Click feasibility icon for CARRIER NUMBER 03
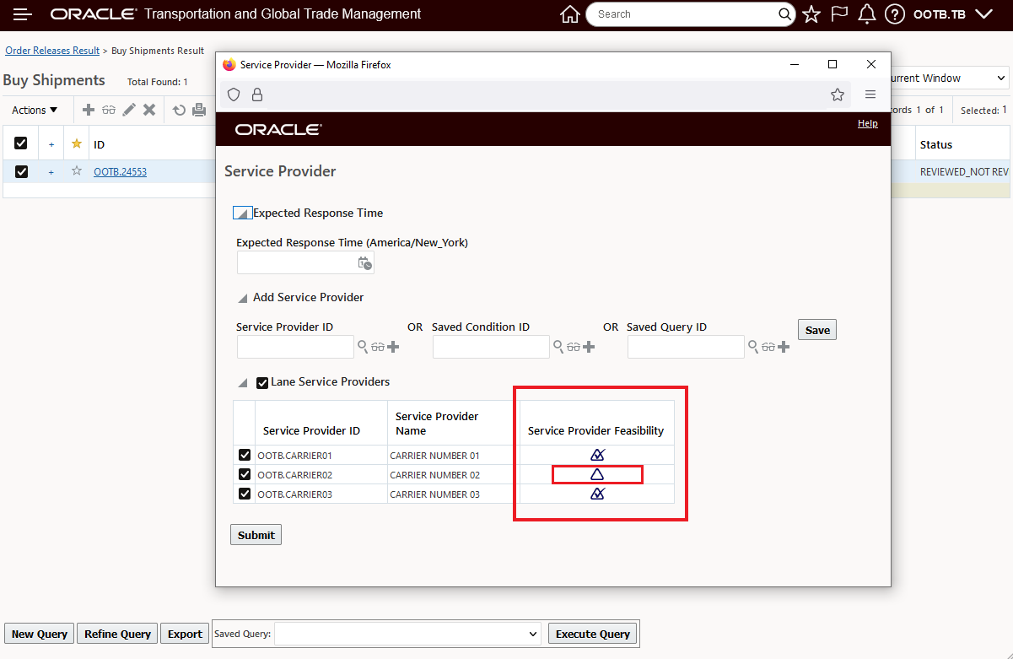This screenshot has width=1013, height=659. pyautogui.click(x=597, y=494)
